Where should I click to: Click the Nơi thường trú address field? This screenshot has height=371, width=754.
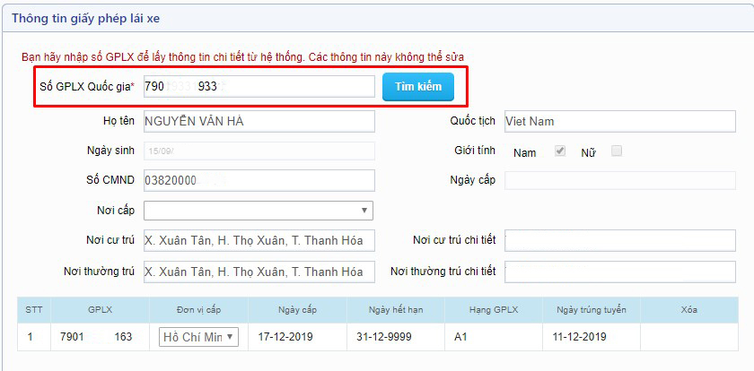tap(258, 271)
